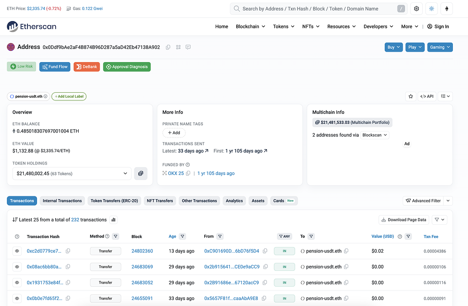
Task: Preview transaction 0x08ac6bb80a with eye icon
Action: coord(17,267)
